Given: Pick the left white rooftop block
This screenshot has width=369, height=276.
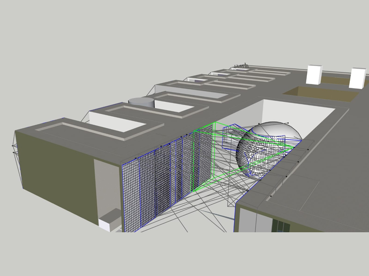Looking at the screenshot, I should [314, 74].
